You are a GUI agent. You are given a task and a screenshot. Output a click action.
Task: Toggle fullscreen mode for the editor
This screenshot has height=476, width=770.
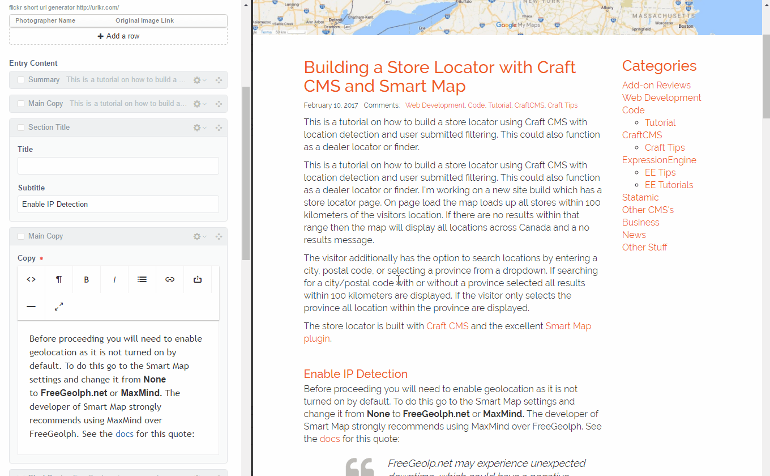[x=59, y=307]
